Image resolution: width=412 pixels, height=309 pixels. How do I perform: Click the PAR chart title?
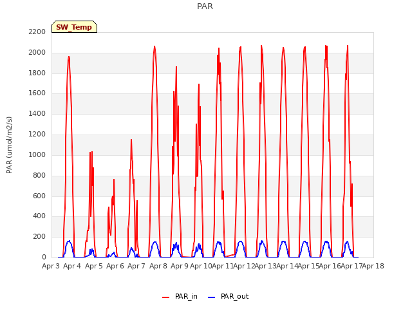(205, 6)
